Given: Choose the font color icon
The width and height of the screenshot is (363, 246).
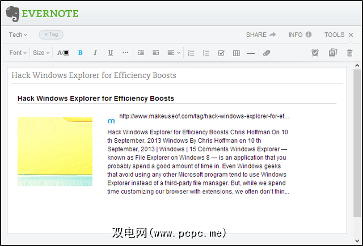Looking at the screenshot, I should (63, 53).
